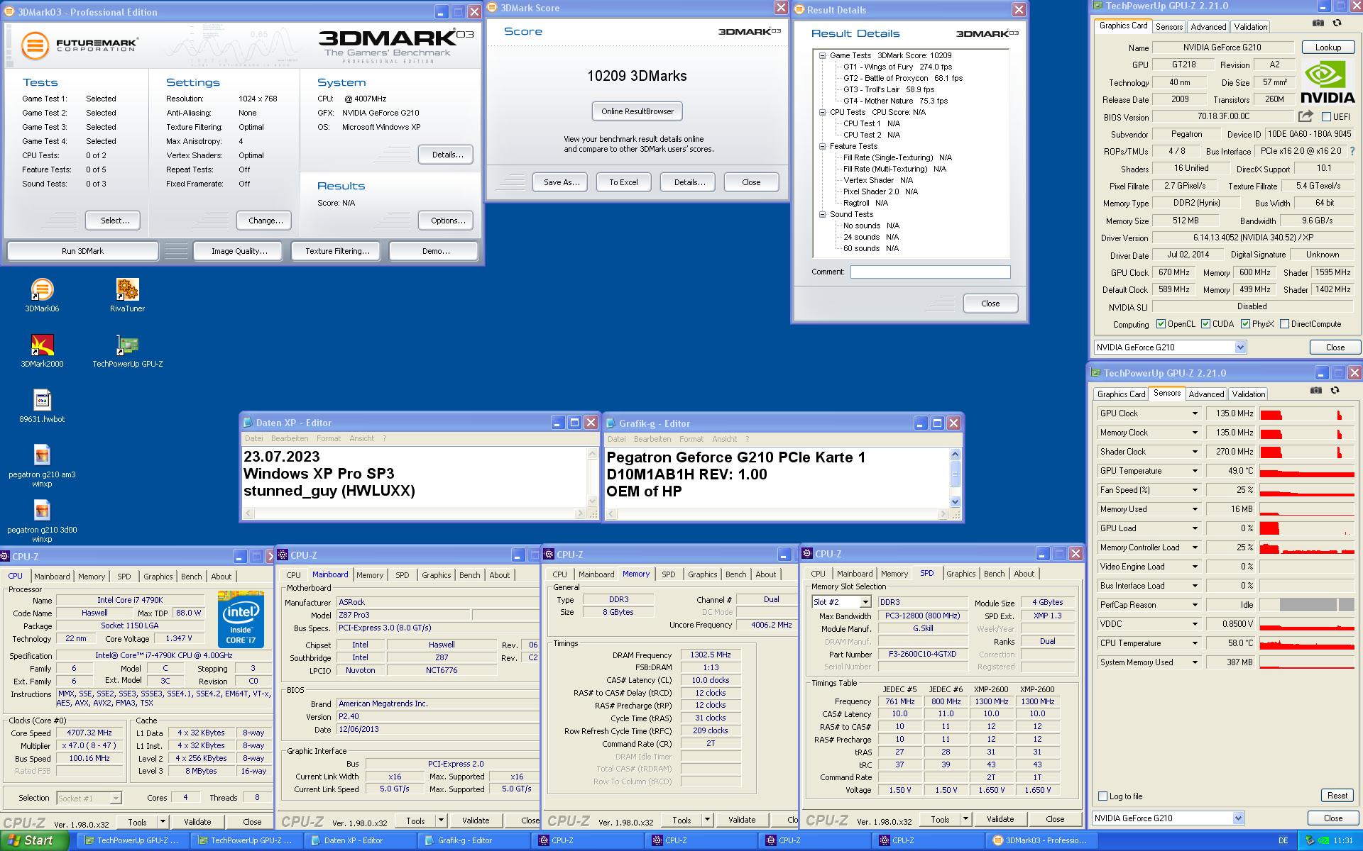Open Format menu in Grafik-g Editor
The width and height of the screenshot is (1363, 851).
[x=691, y=439]
